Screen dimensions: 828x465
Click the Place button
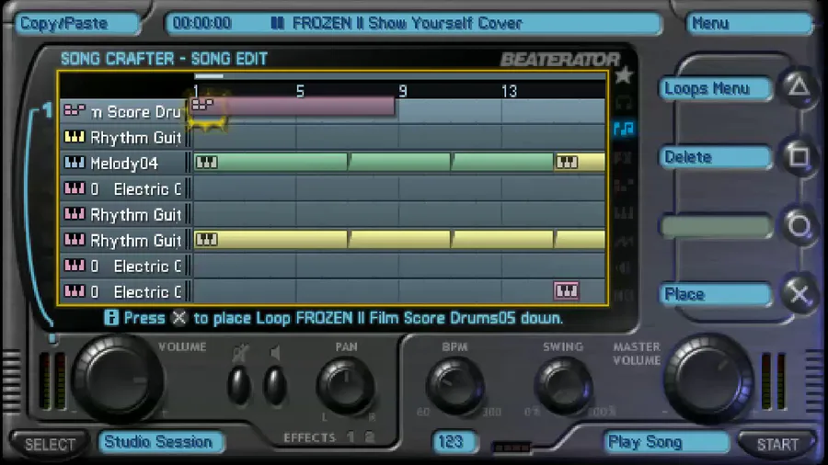[x=716, y=294]
